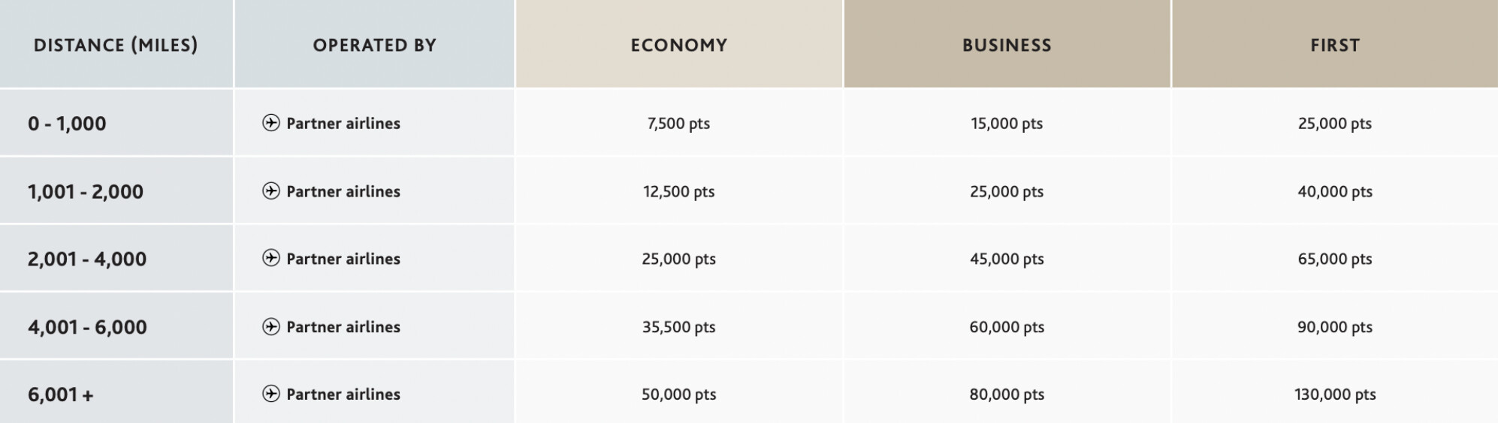Select the First column header
The image size is (1498, 423).
pos(1335,45)
